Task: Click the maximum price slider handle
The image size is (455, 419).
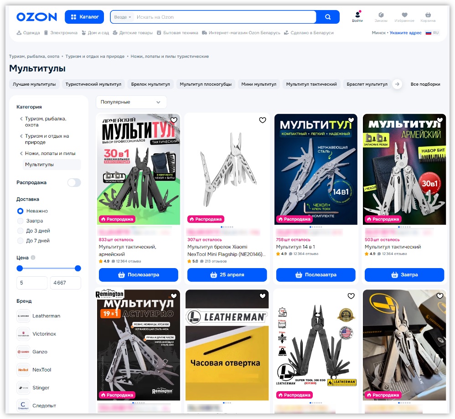Action: pos(78,269)
